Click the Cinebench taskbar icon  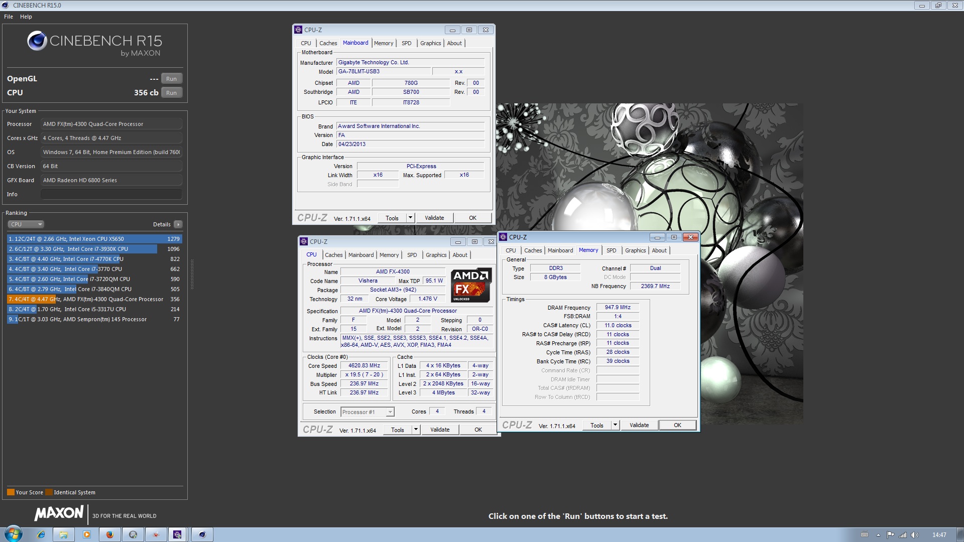[202, 534]
